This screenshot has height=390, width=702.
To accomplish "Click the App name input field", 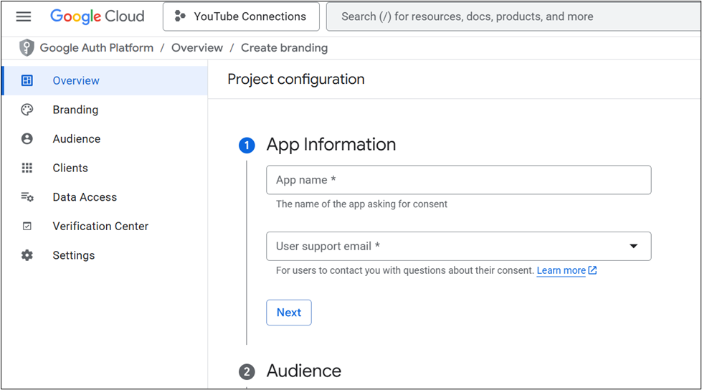I will point(458,180).
